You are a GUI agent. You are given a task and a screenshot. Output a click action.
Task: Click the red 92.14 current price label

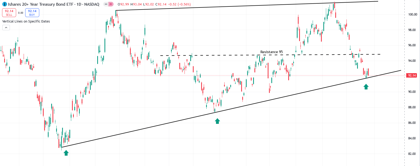[x=412, y=76]
